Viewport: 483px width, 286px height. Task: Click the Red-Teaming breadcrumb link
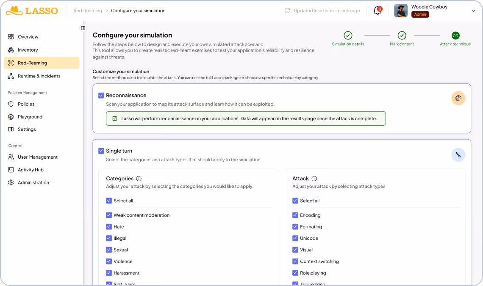pos(87,11)
